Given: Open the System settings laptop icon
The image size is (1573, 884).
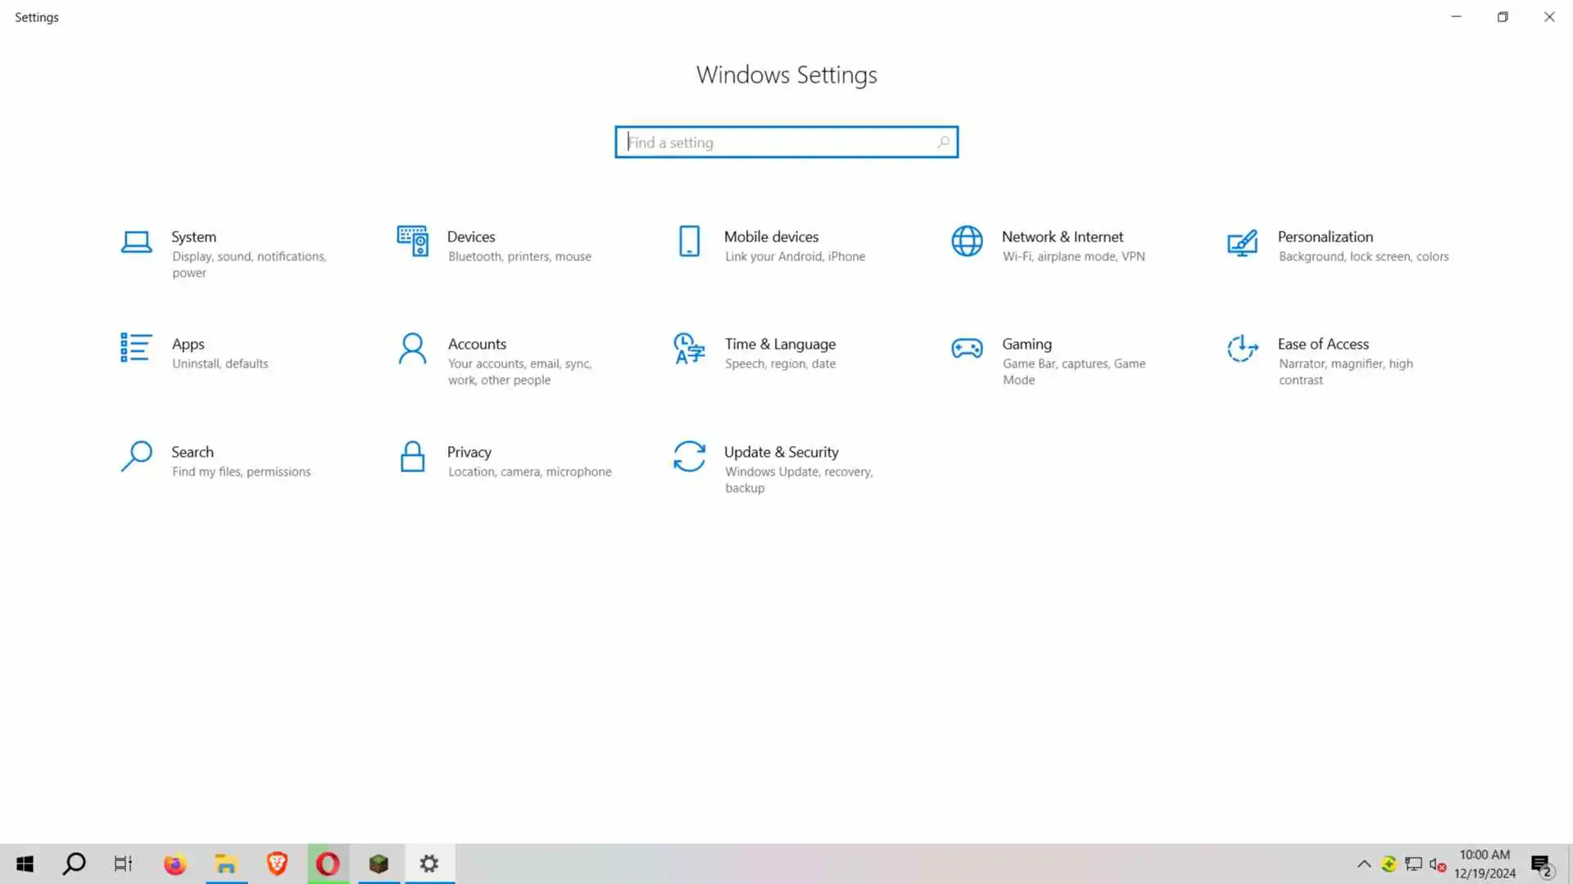Looking at the screenshot, I should pyautogui.click(x=136, y=241).
